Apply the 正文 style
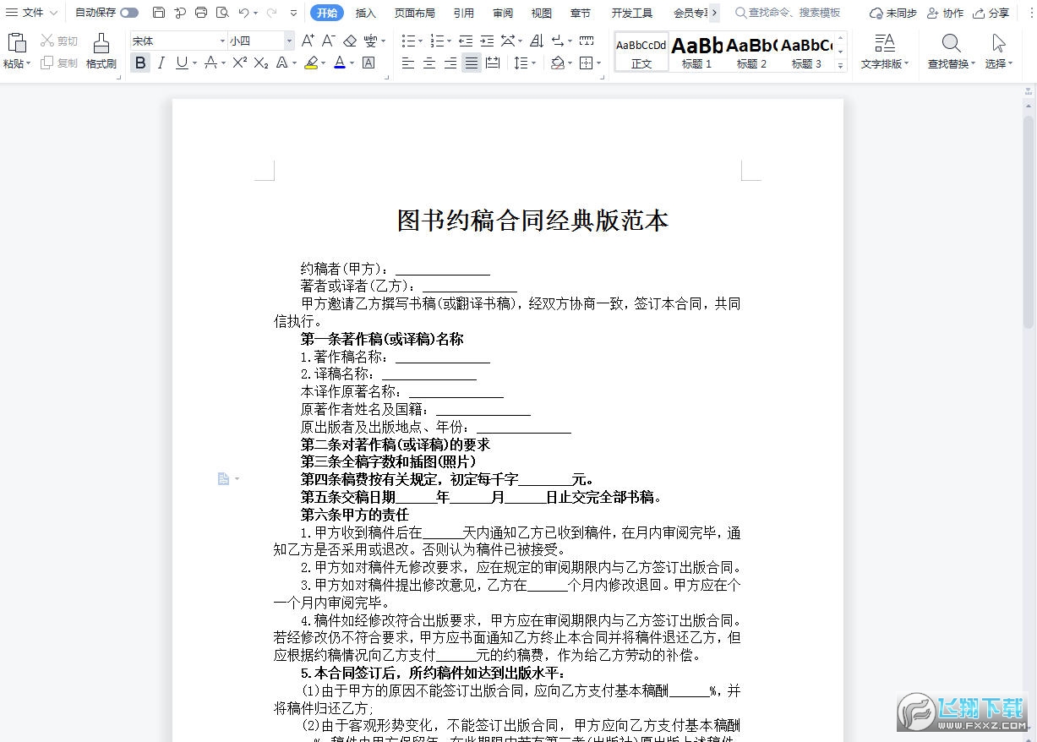 [x=641, y=52]
